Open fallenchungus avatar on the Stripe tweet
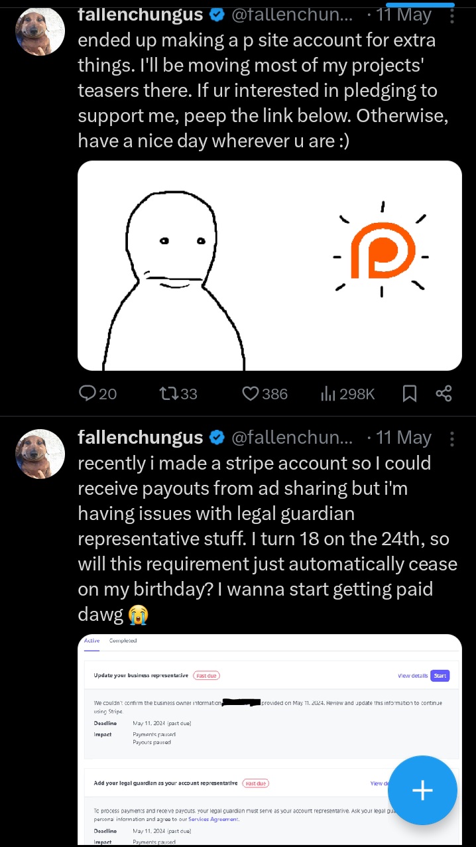Viewport: 476px width, 847px height. coord(40,453)
